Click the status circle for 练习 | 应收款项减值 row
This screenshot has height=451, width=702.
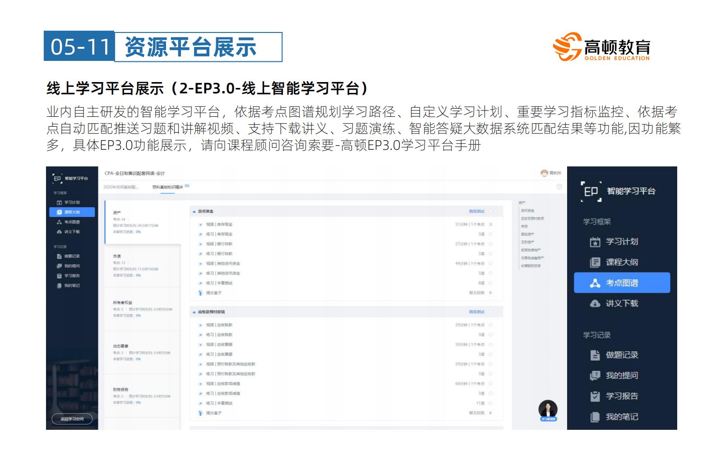point(490,393)
